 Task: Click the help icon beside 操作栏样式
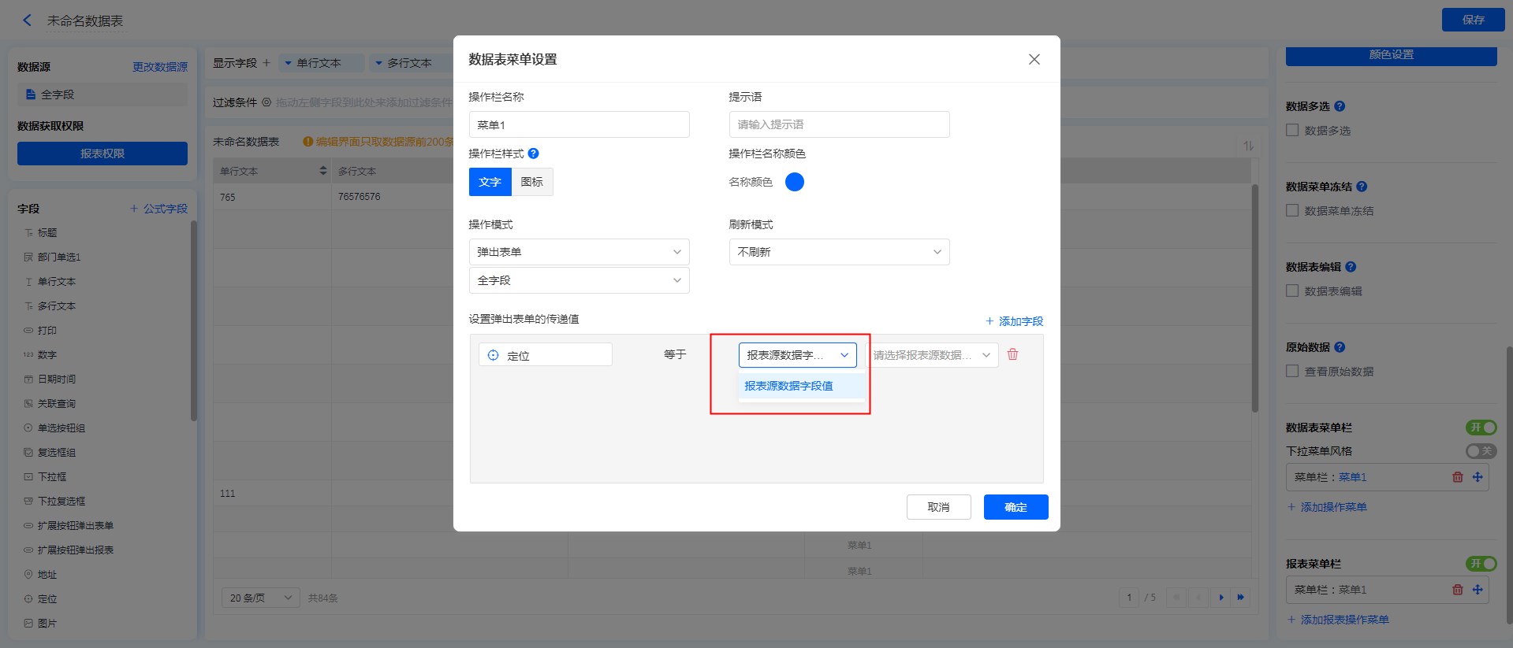[x=533, y=154]
